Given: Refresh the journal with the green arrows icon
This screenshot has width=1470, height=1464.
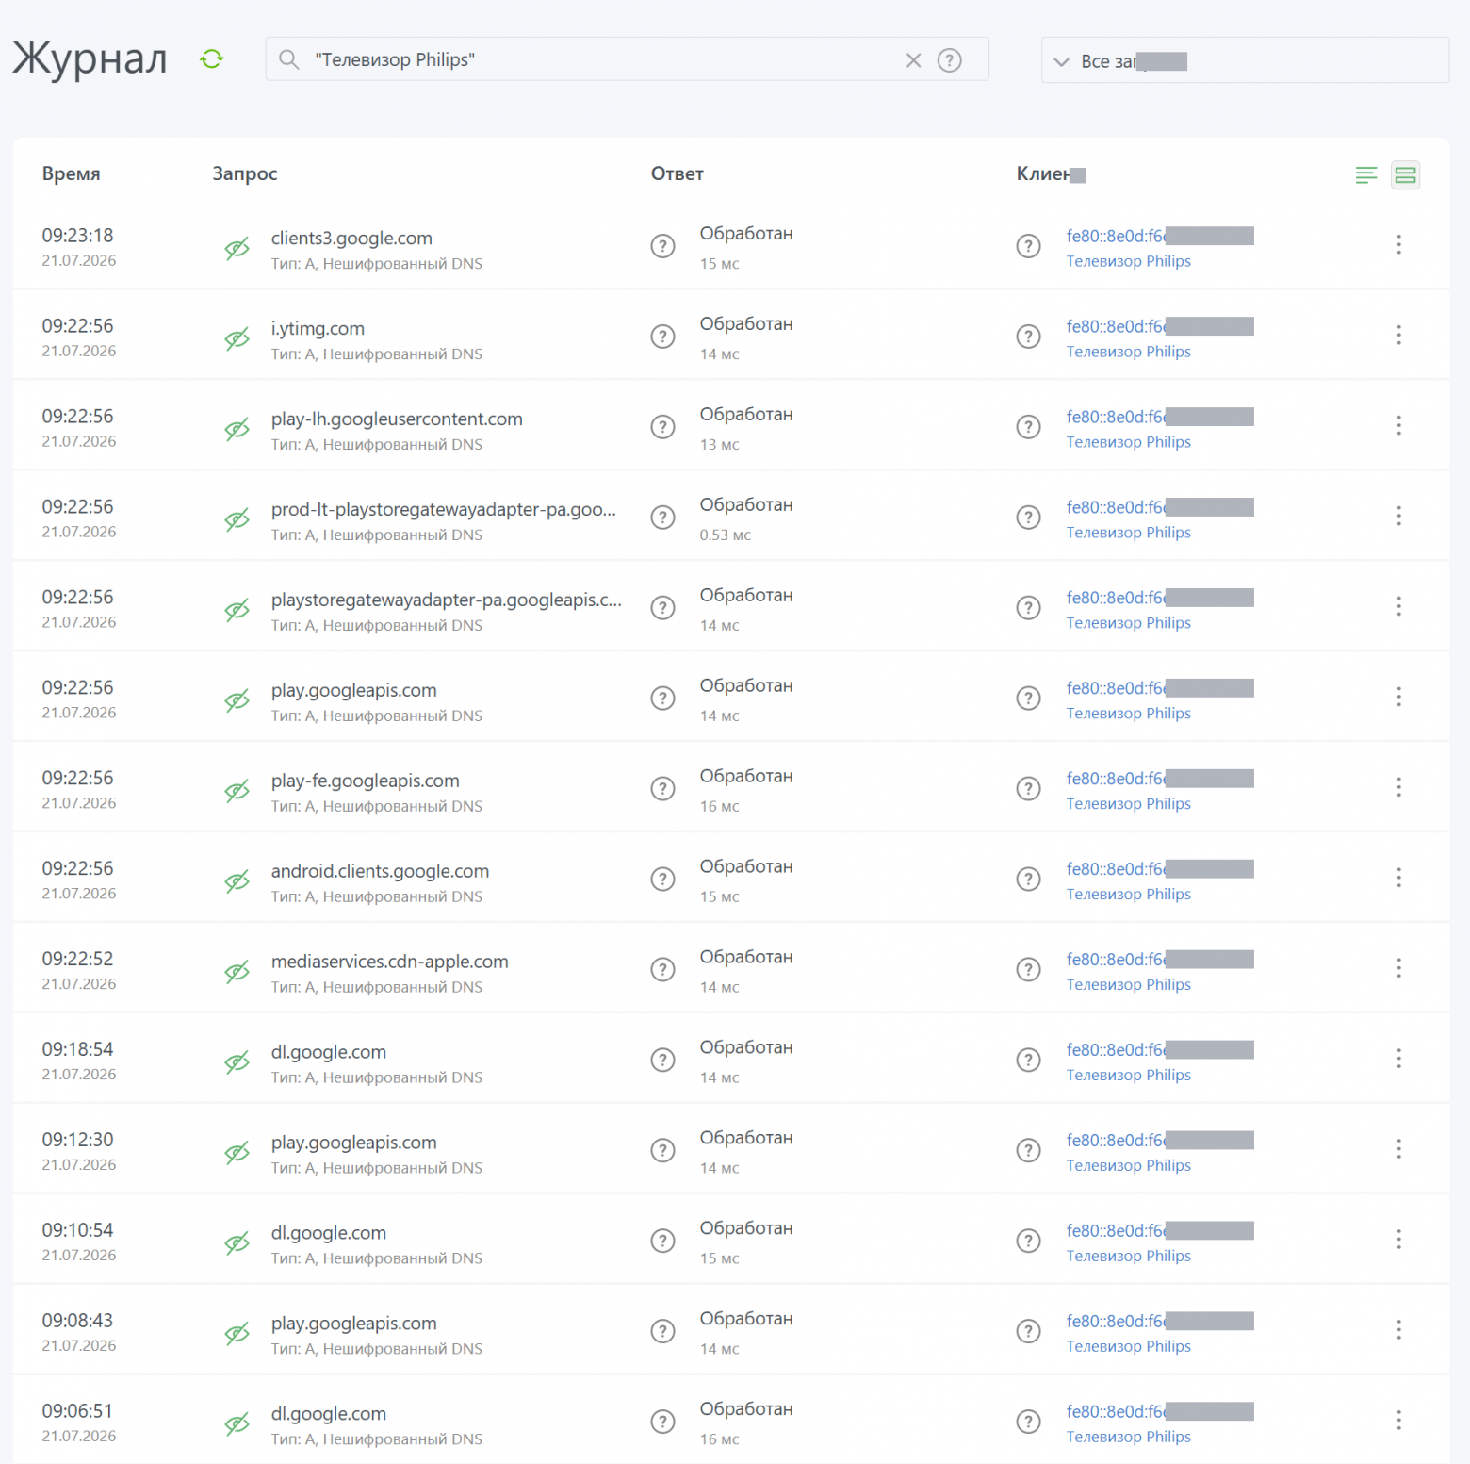Looking at the screenshot, I should point(212,59).
